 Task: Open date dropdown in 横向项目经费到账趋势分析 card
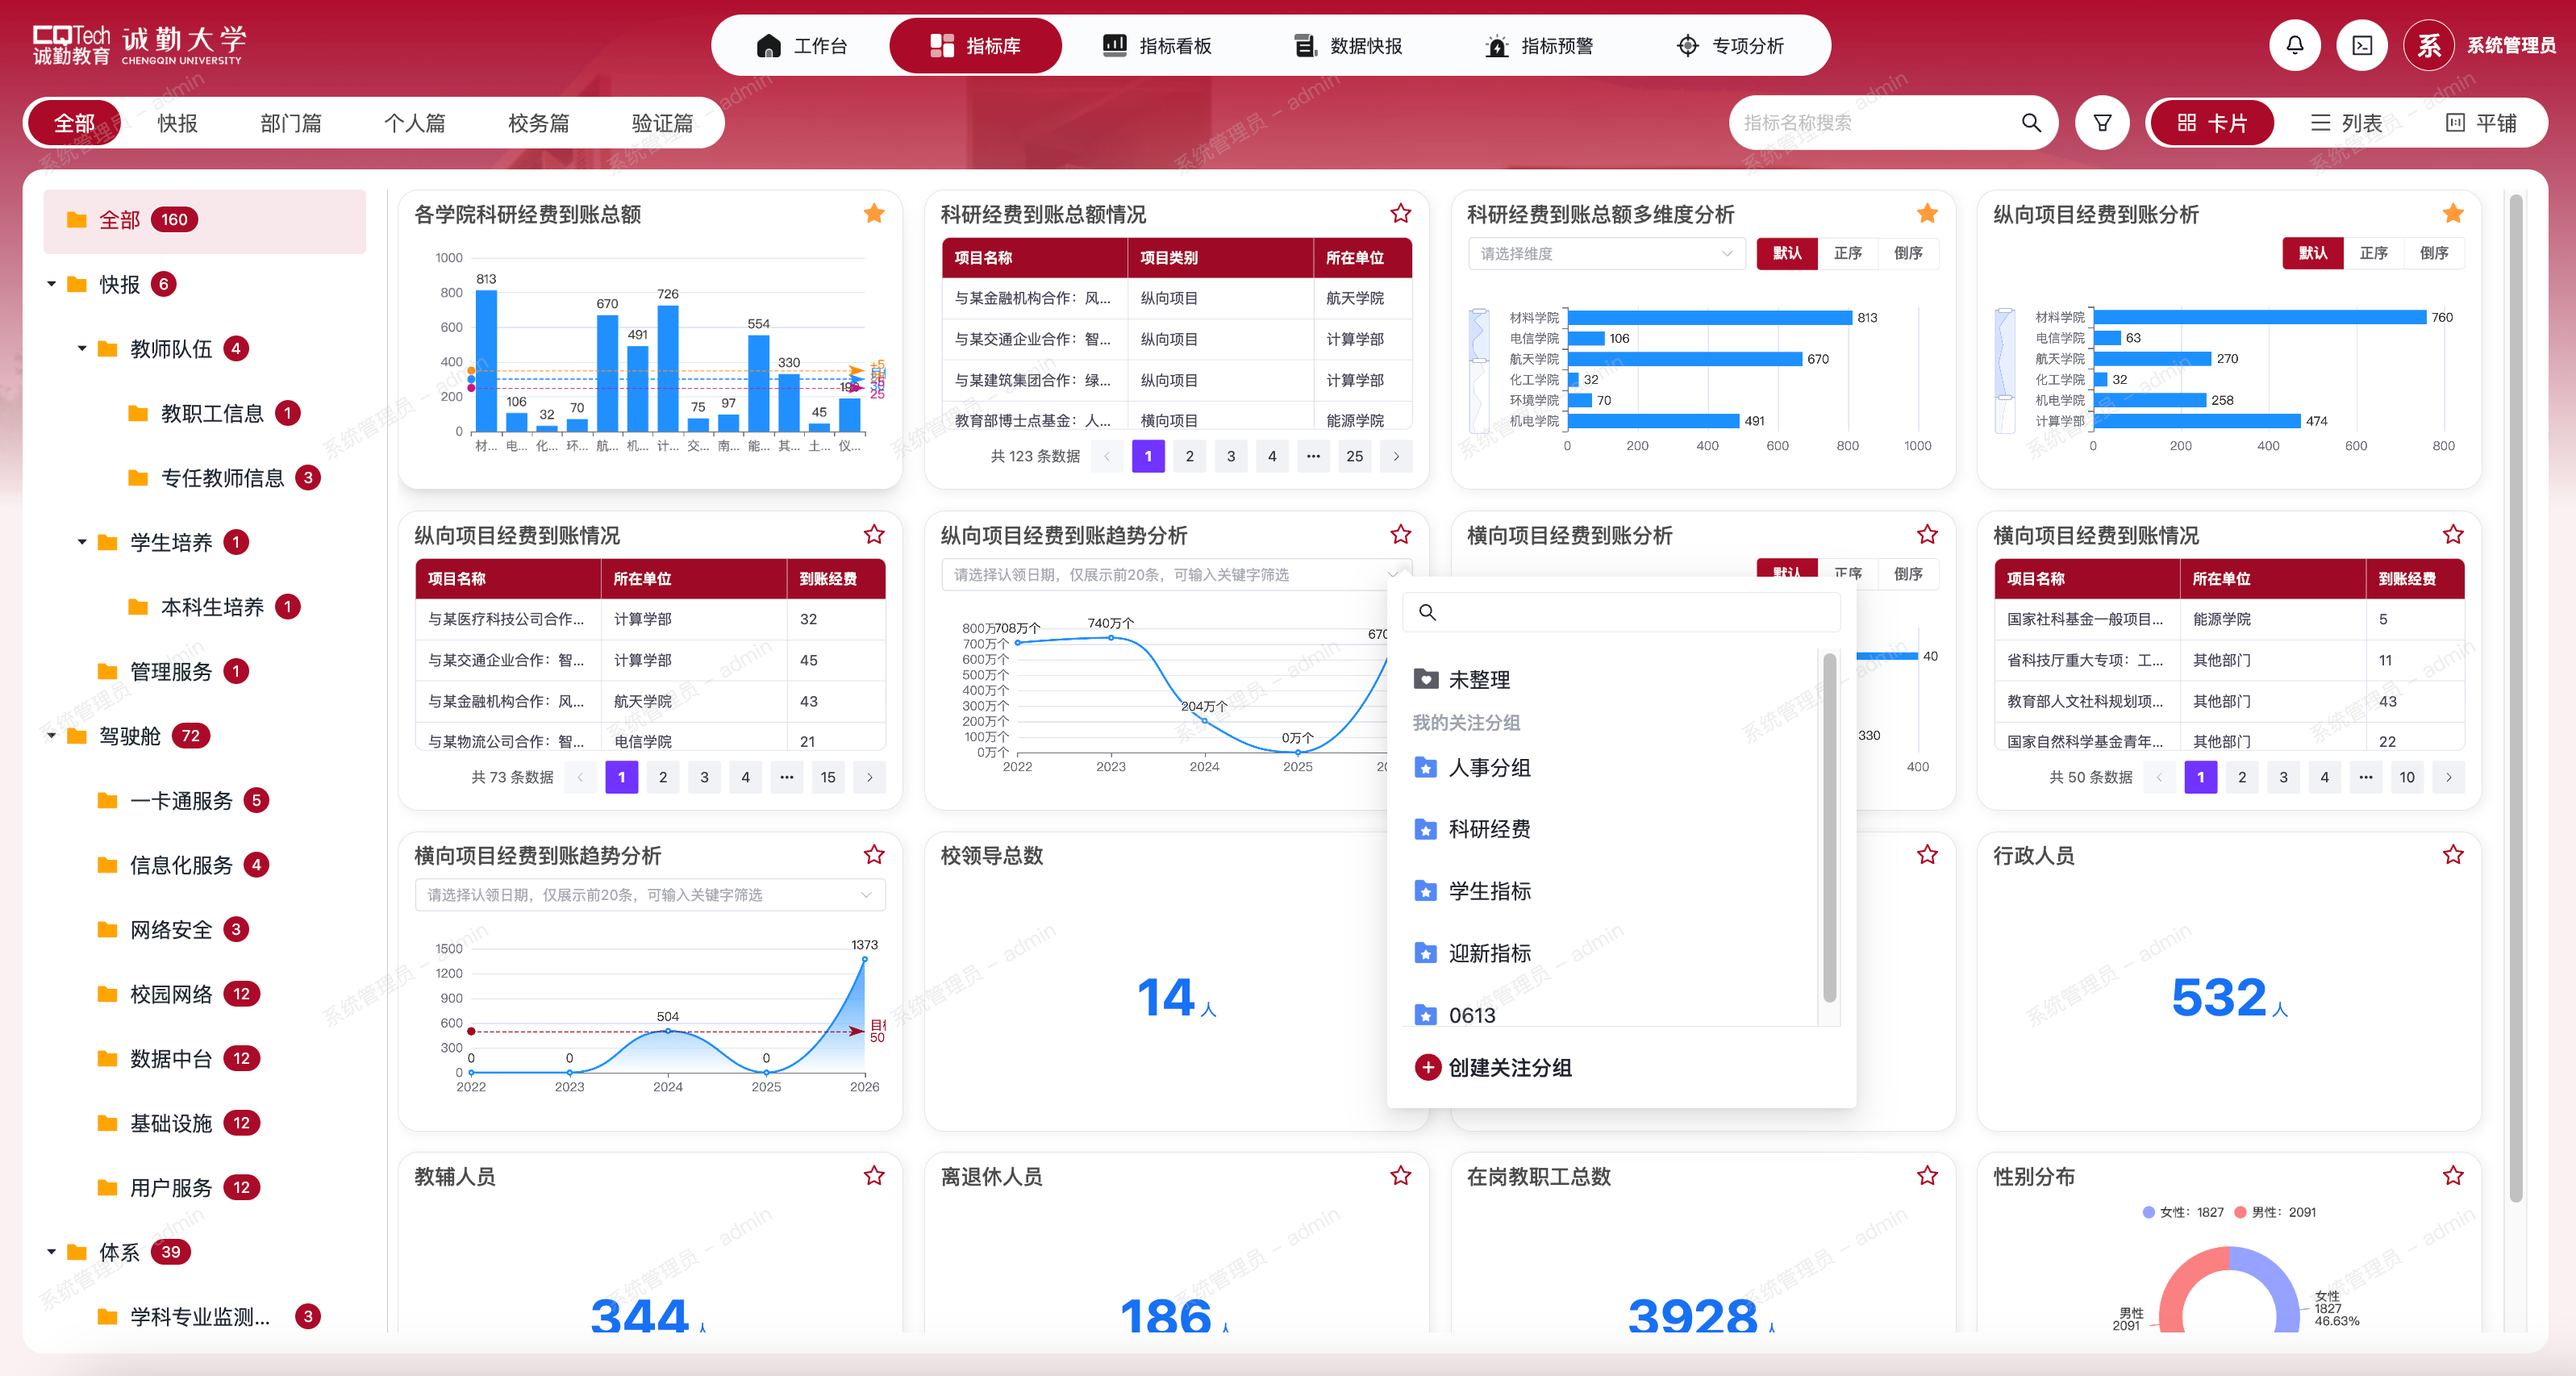coord(650,894)
